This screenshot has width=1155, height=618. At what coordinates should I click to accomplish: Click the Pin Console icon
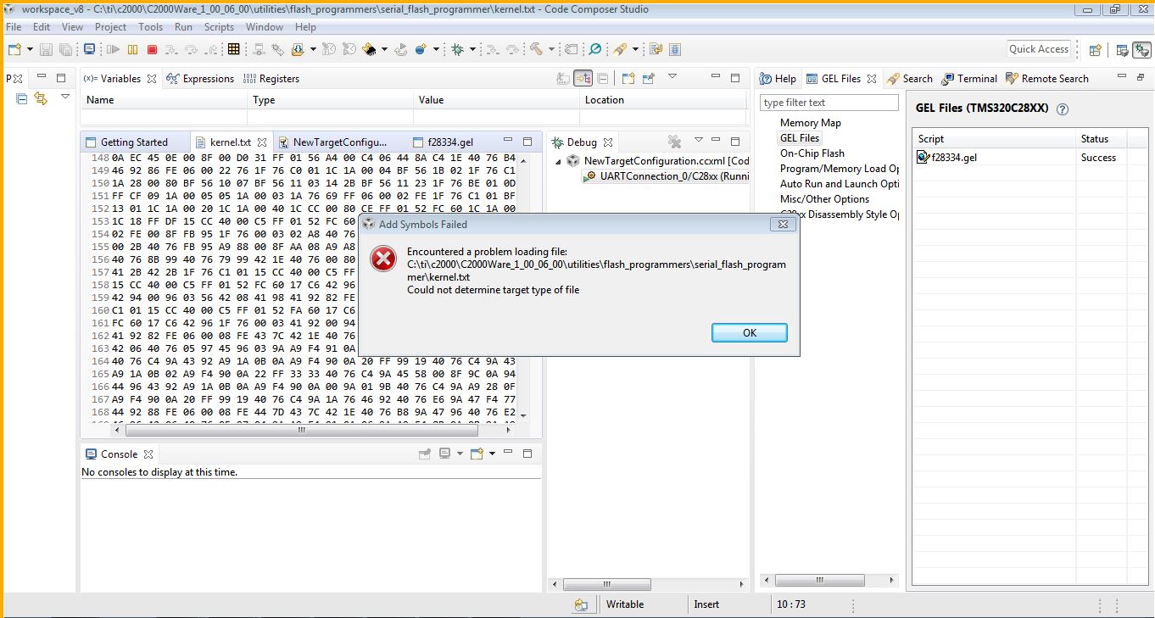coord(424,453)
